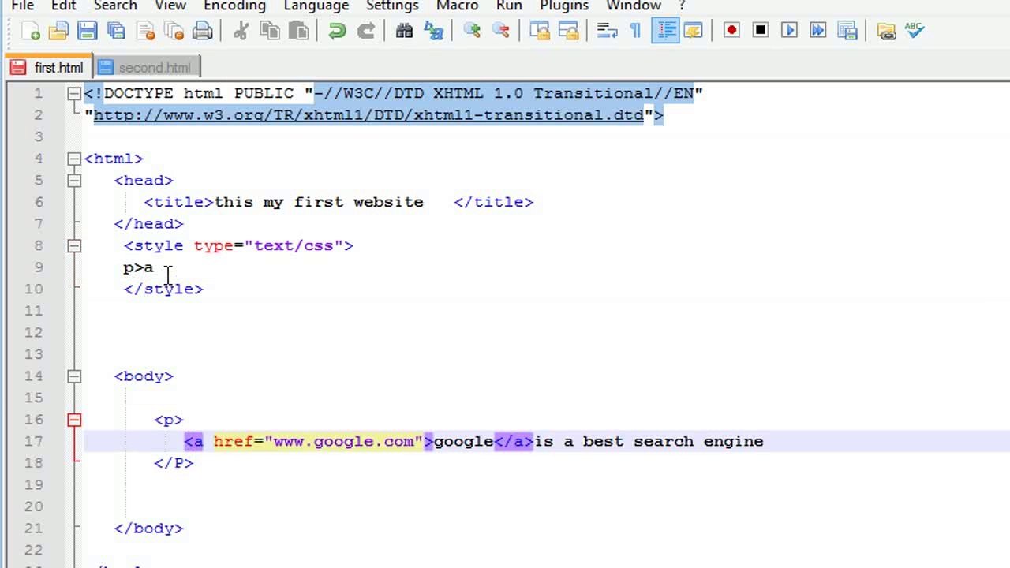Collapse the style fold on line 8

(73, 246)
